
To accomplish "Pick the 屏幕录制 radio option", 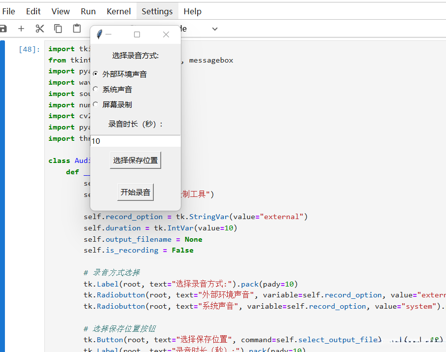I will point(96,104).
